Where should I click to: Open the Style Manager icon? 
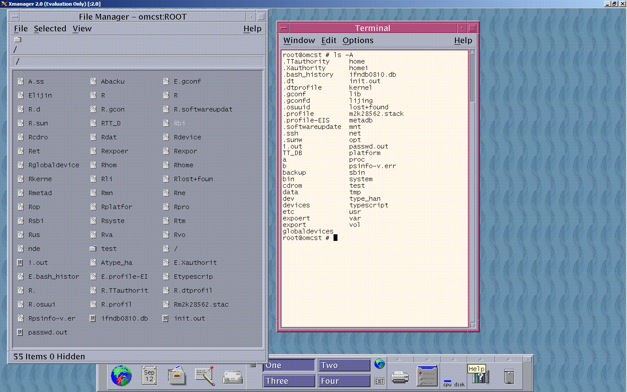click(427, 375)
